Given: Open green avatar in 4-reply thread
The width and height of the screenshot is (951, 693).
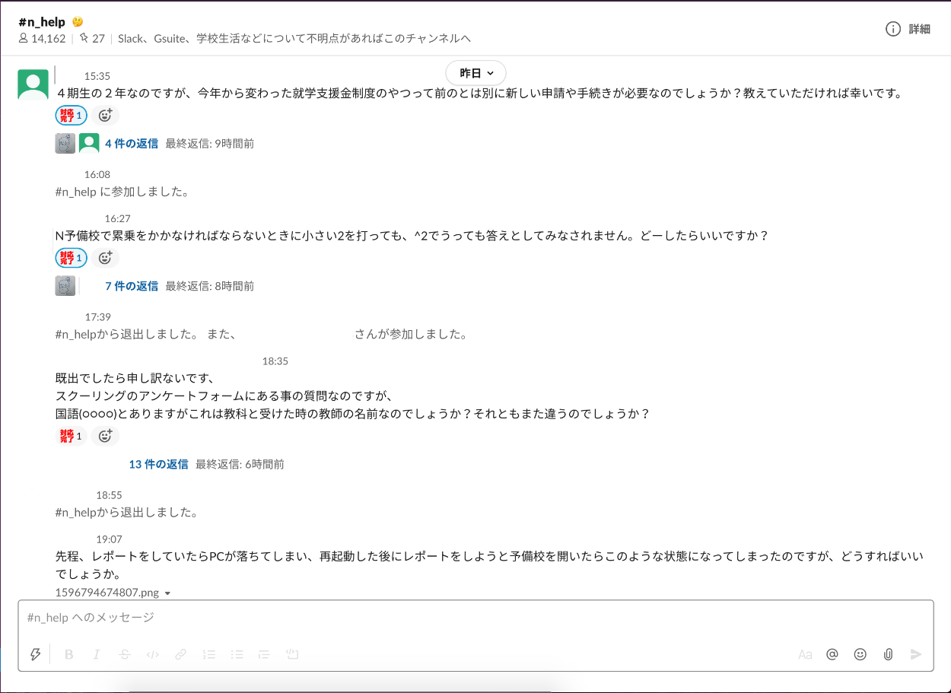Looking at the screenshot, I should click(89, 143).
